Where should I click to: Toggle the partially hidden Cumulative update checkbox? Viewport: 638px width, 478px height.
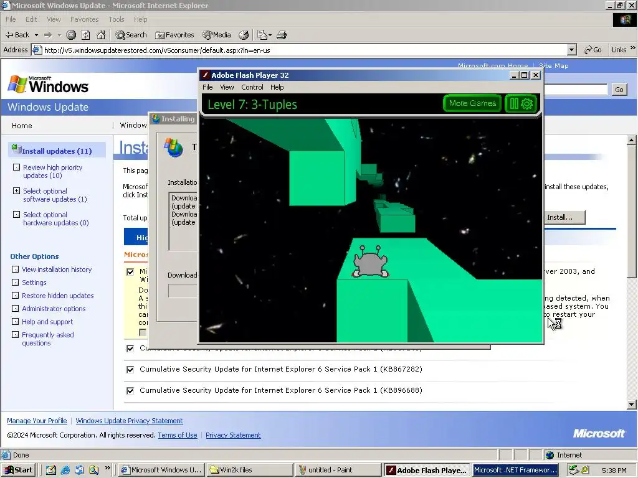(x=130, y=349)
